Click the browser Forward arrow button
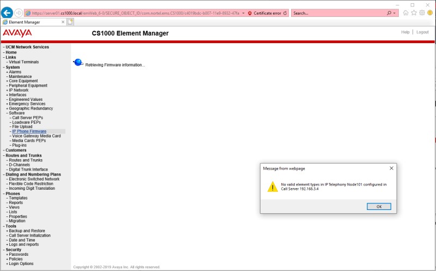The width and height of the screenshot is (436, 271). [19, 13]
